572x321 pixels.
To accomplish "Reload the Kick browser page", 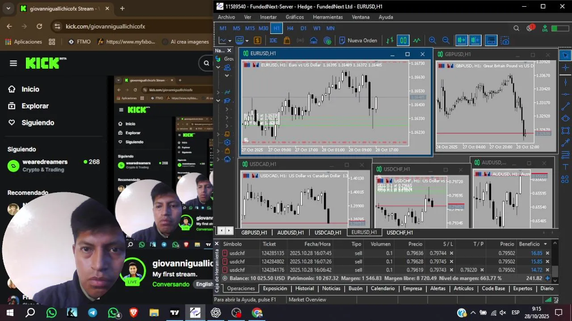I will point(39,26).
